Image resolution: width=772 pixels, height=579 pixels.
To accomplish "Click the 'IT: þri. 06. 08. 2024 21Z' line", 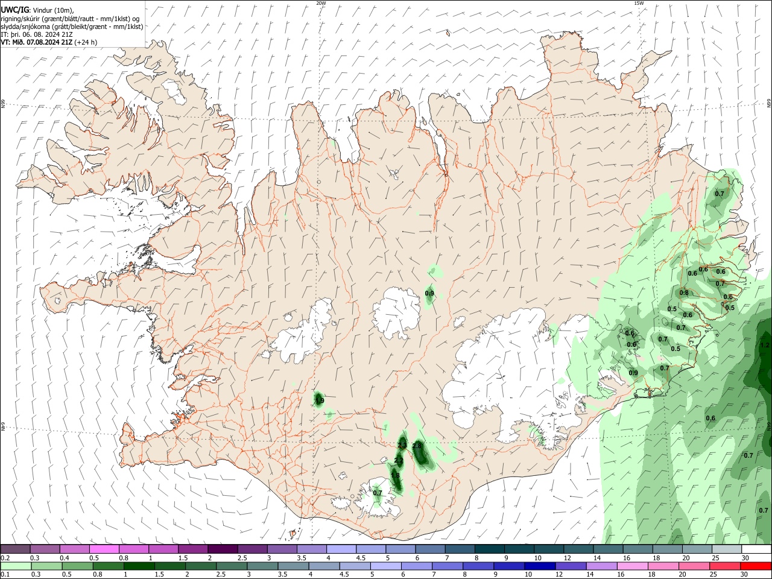I will pyautogui.click(x=36, y=34).
